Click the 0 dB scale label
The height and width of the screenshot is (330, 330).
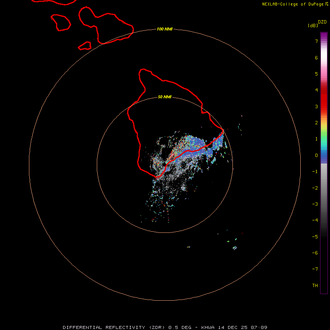[x=316, y=155]
